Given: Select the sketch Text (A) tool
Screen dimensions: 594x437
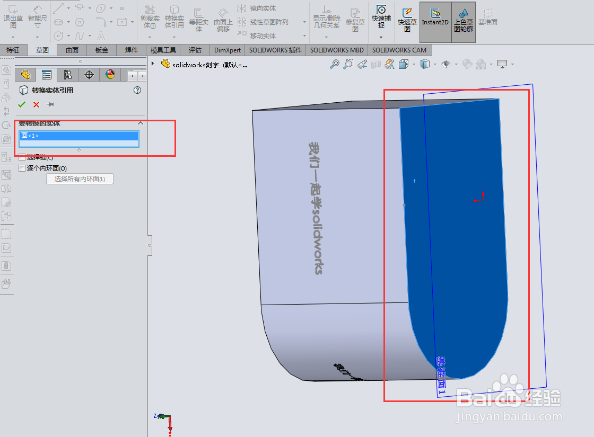Looking at the screenshot, I should (101, 36).
